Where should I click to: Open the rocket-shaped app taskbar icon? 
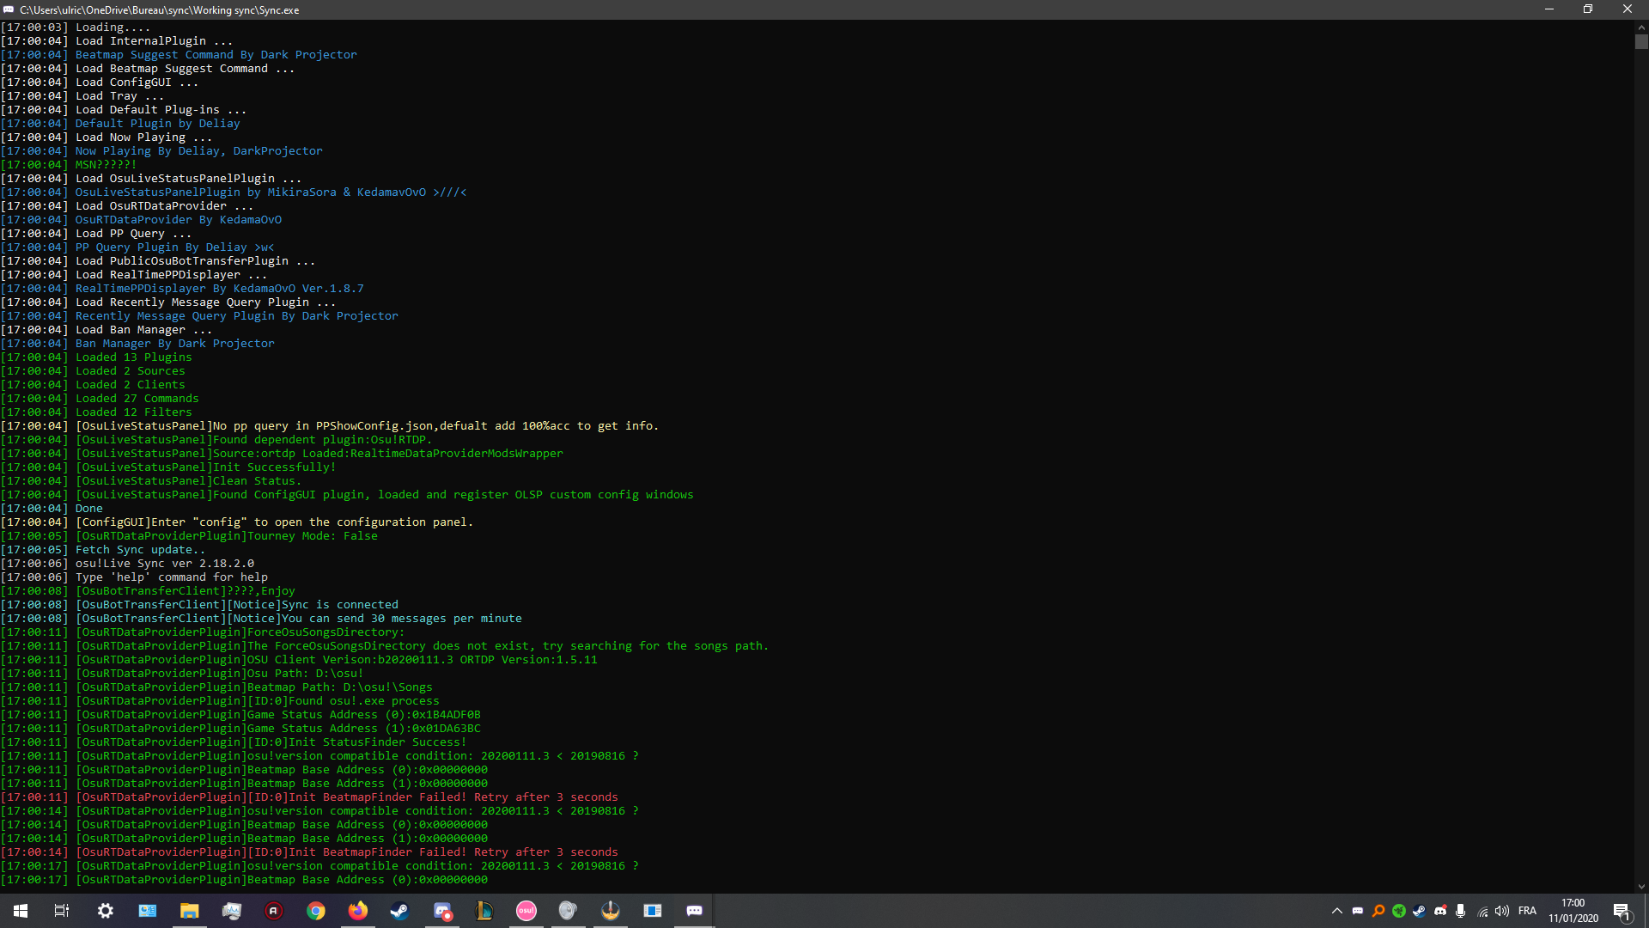pos(611,911)
